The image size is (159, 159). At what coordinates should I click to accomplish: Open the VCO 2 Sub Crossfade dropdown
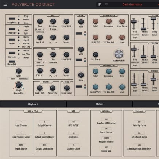(53, 62)
